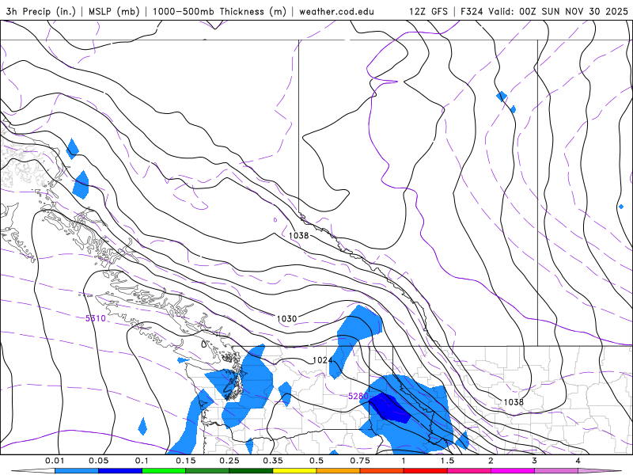Click the '12Z GFS' model run label
Image resolution: width=633 pixels, height=475 pixels.
coord(428,11)
